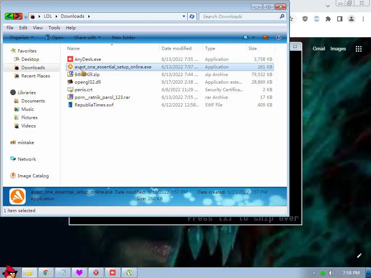Screen dimensions: 371x278
Task: Refresh the Downloads folder view
Action: pyautogui.click(x=192, y=16)
